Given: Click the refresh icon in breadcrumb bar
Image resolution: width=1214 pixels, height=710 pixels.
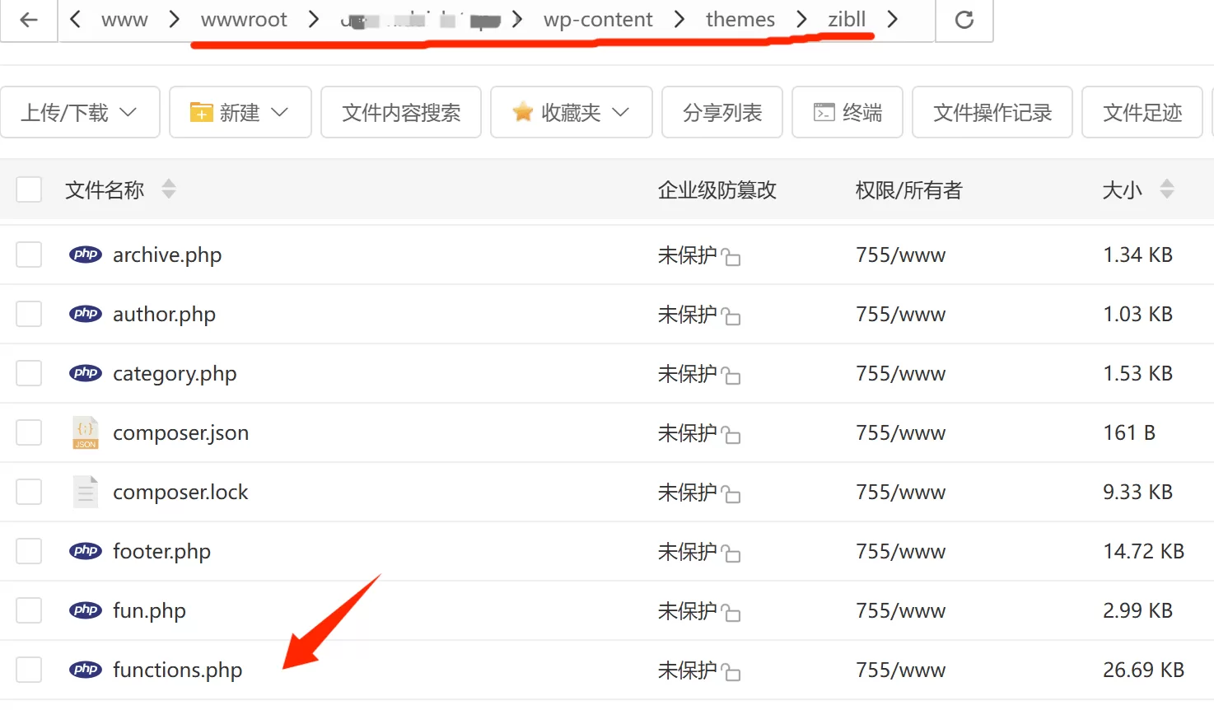Looking at the screenshot, I should pyautogui.click(x=964, y=20).
